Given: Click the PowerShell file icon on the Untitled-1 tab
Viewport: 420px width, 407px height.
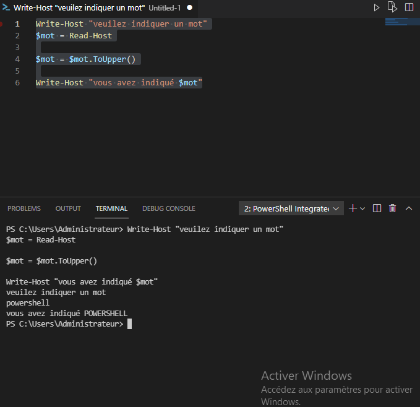Looking at the screenshot, I should [x=6, y=7].
